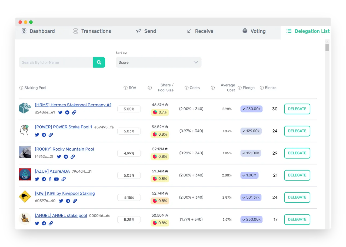The image size is (346, 247).
Task: Click the AZUR pool logo
Action: coord(25,175)
